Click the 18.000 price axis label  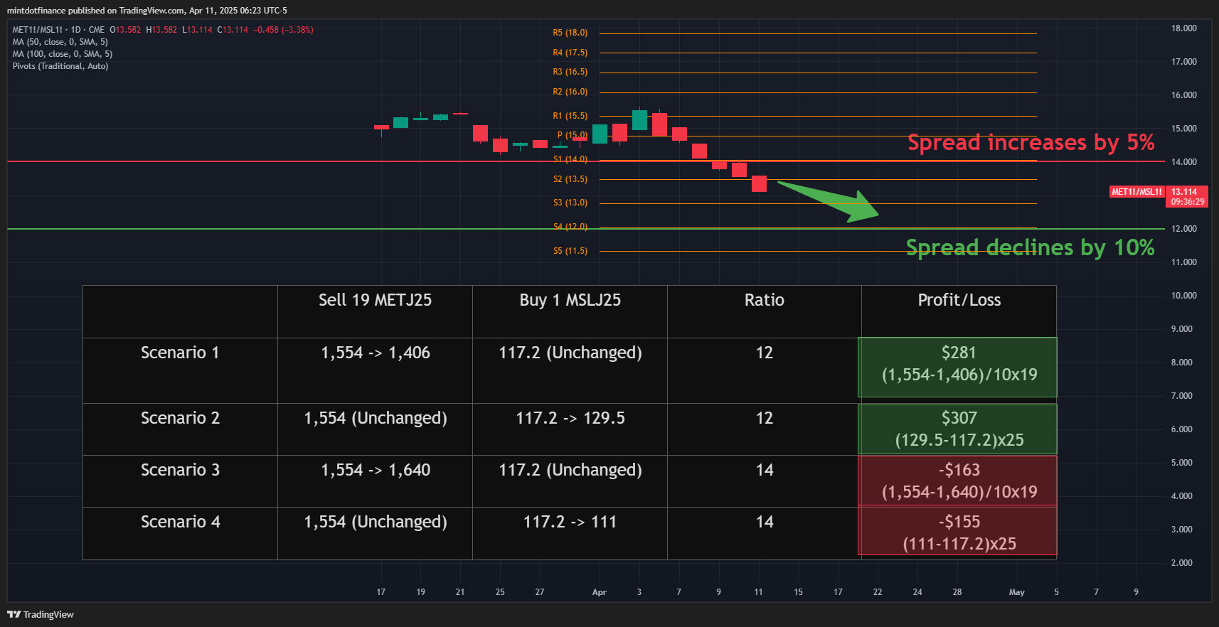tap(1184, 28)
